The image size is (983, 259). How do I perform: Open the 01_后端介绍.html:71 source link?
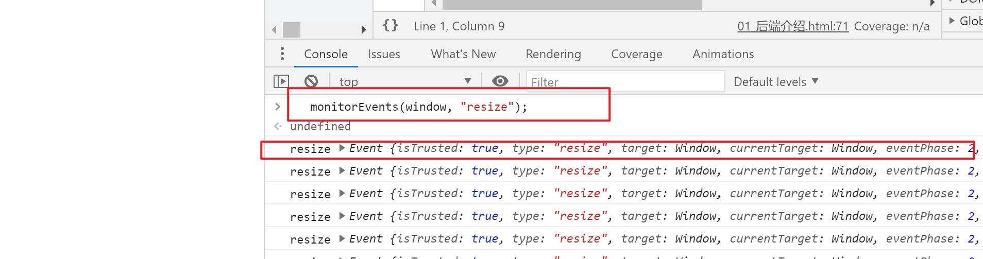pyautogui.click(x=792, y=26)
